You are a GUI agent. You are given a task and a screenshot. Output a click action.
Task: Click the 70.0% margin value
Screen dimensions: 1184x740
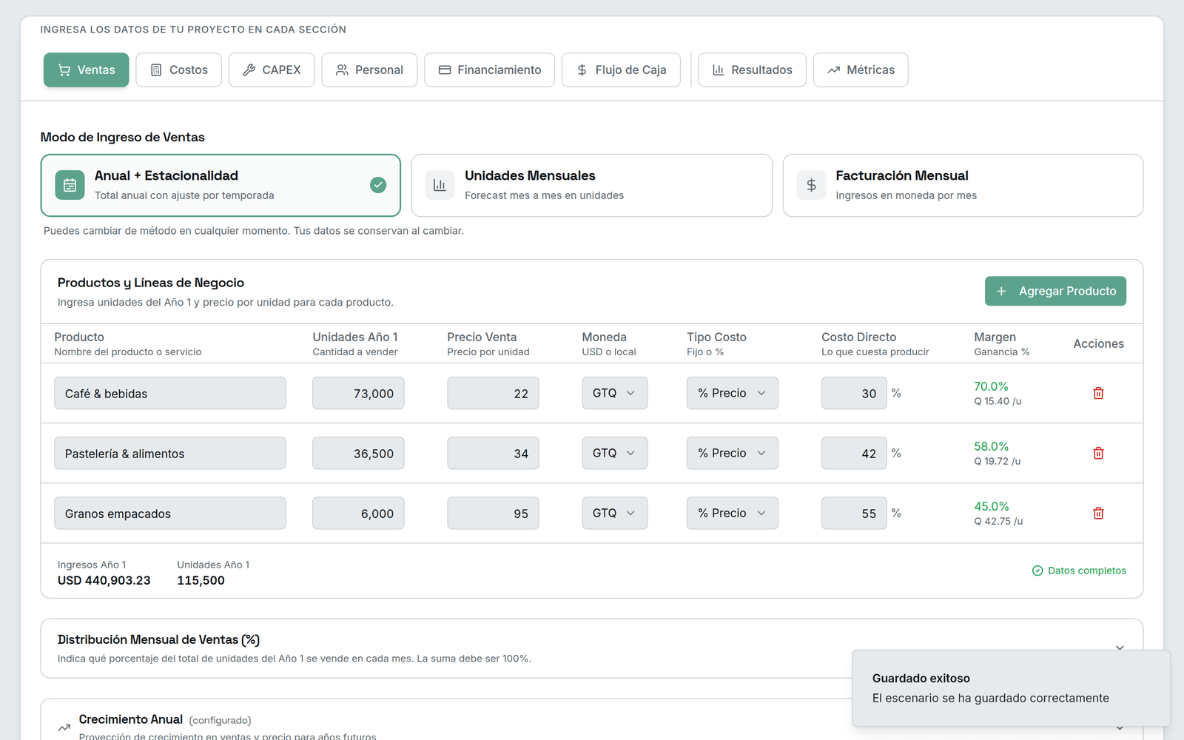click(x=991, y=386)
